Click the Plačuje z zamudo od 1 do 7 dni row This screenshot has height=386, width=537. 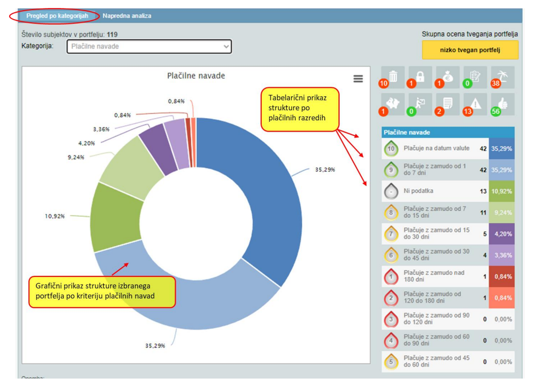click(448, 170)
